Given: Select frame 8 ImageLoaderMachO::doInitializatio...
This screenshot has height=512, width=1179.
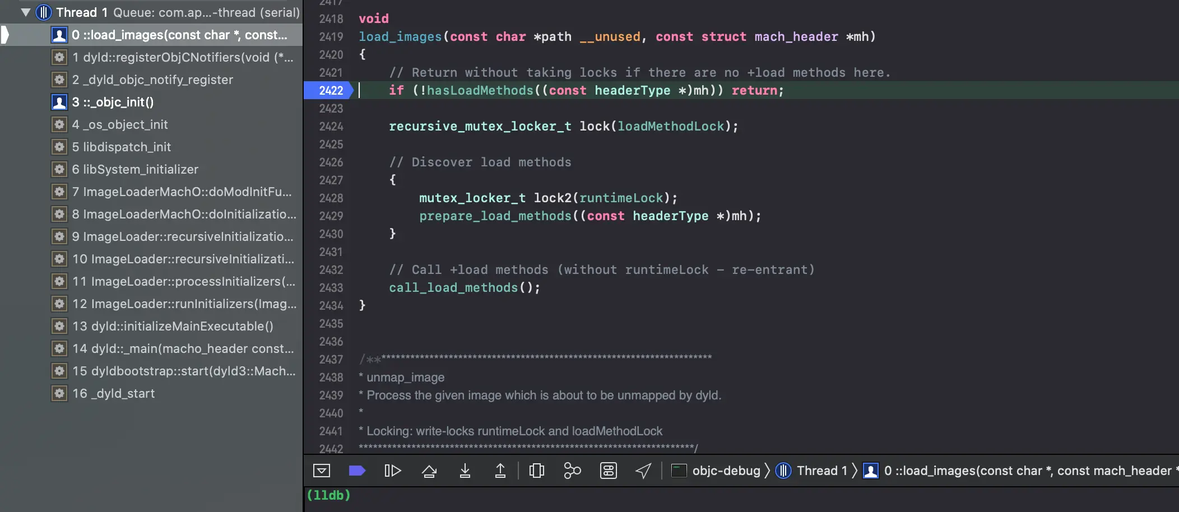Looking at the screenshot, I should coord(151,214).
